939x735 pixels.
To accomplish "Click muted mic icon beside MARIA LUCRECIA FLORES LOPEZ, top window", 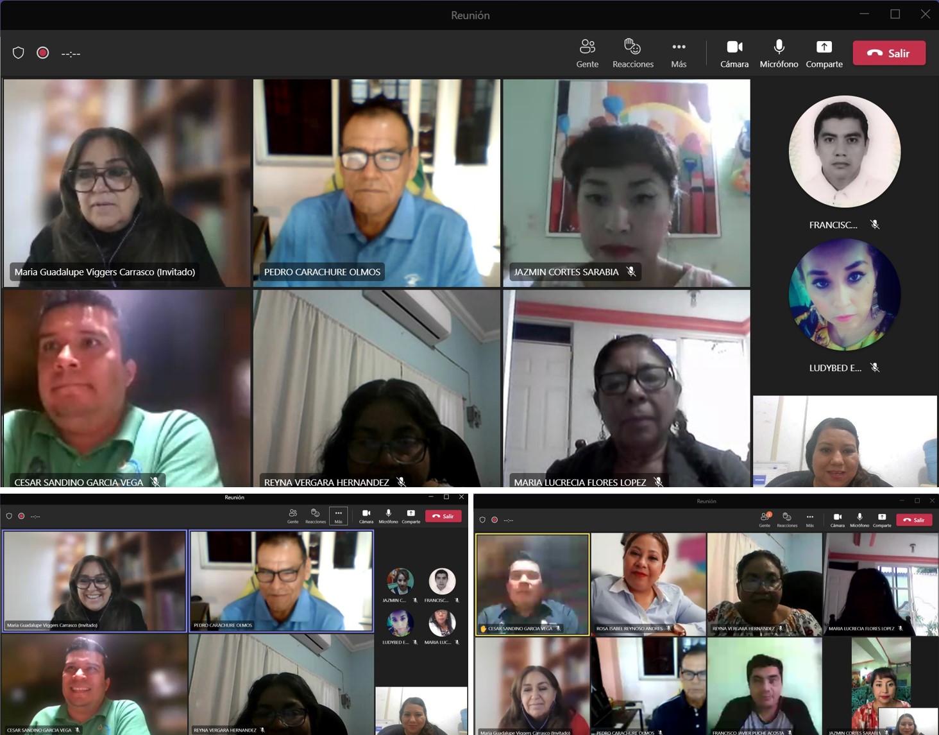I will pos(659,481).
